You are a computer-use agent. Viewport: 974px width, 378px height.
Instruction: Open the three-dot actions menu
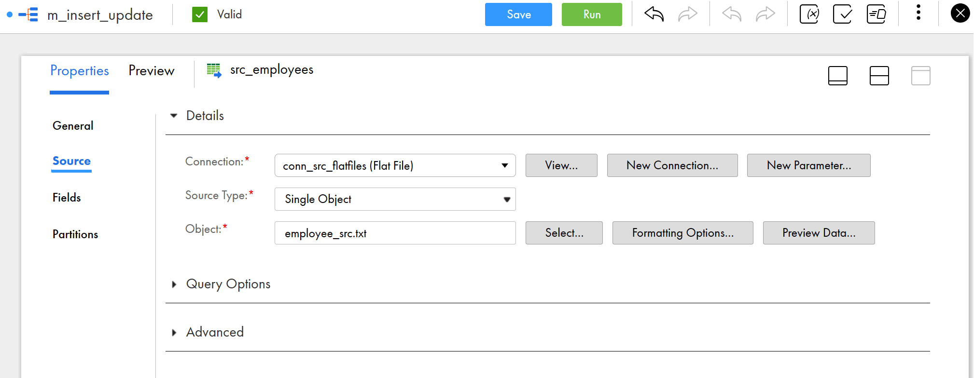click(918, 13)
